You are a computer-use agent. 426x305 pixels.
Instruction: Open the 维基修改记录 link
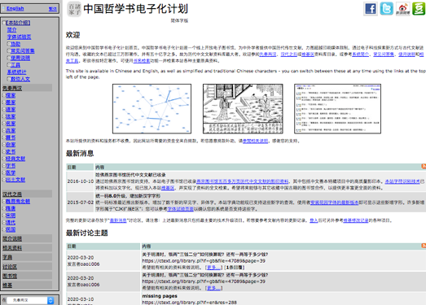356,220
